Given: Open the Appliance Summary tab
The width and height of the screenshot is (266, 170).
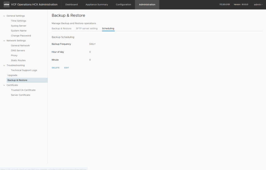Looking at the screenshot, I should point(97,5).
